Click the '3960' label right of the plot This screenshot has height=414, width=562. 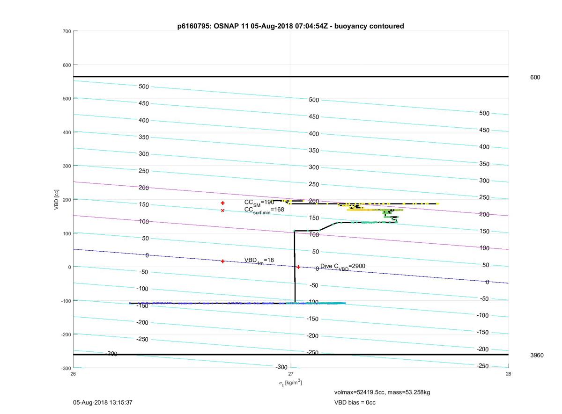[x=537, y=355]
